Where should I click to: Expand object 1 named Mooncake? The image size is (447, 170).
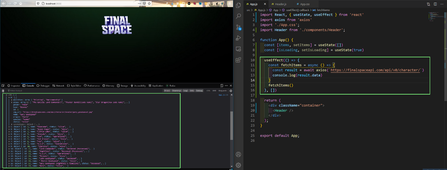point(9,127)
